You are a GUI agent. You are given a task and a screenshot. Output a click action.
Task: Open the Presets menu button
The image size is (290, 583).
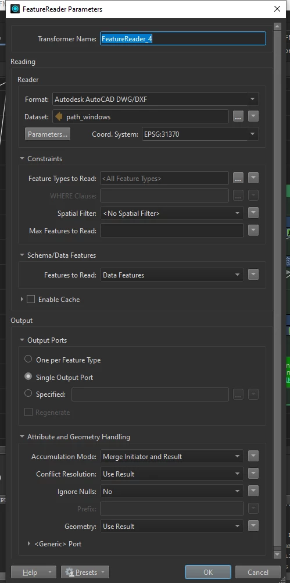pyautogui.click(x=85, y=572)
